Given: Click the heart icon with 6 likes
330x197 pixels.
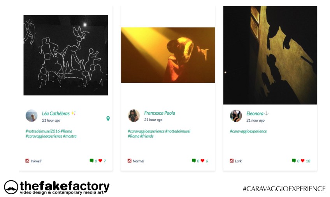Looking at the screenshot, I should click(202, 160).
